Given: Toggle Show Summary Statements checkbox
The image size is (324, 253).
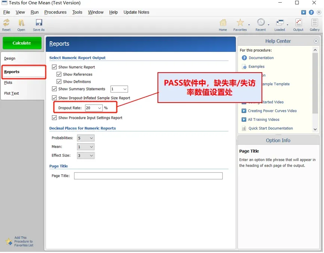Looking at the screenshot, I should (54, 89).
